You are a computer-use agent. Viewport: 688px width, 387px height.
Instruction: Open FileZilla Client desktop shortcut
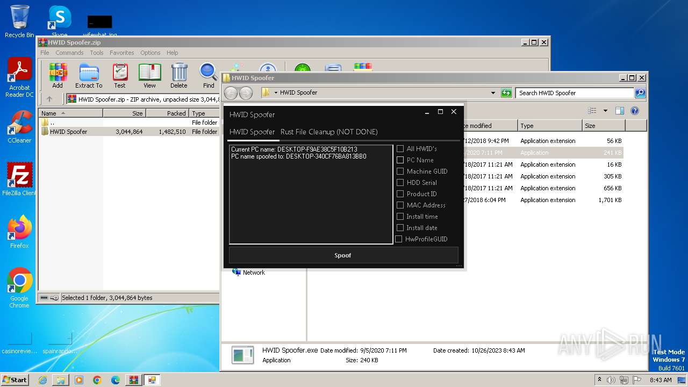19,179
